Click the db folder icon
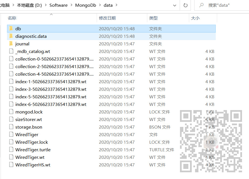249x179 pixels. 11,29
